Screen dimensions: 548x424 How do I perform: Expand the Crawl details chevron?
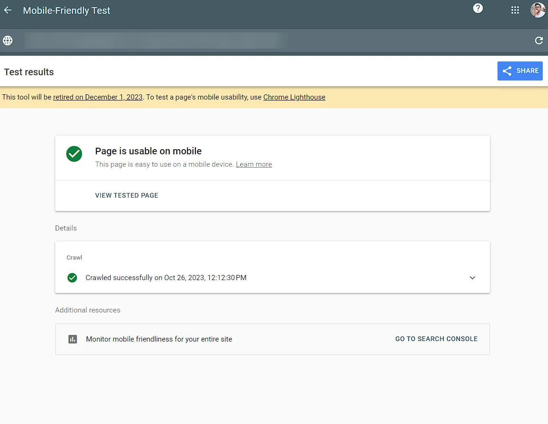[x=472, y=278]
